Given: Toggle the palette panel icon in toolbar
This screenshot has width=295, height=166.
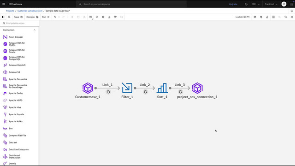Looking at the screenshot, I should pos(3,17).
